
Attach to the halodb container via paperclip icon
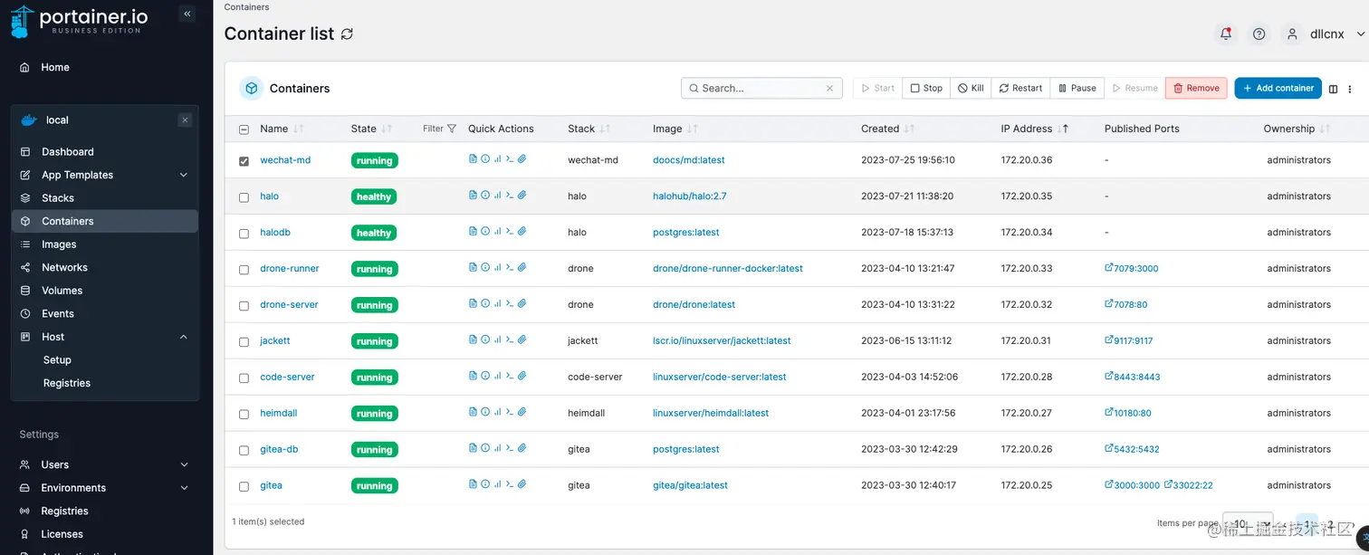522,231
